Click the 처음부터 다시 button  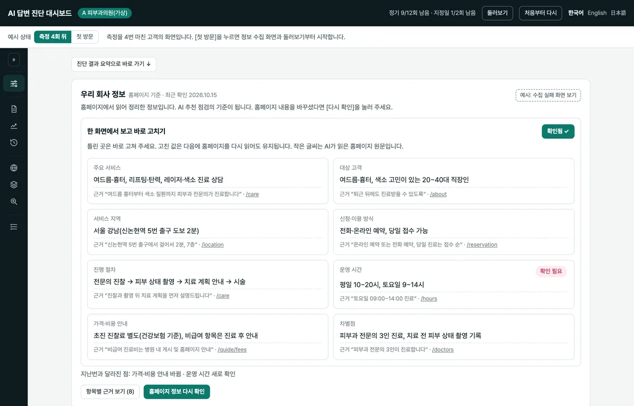(x=540, y=13)
